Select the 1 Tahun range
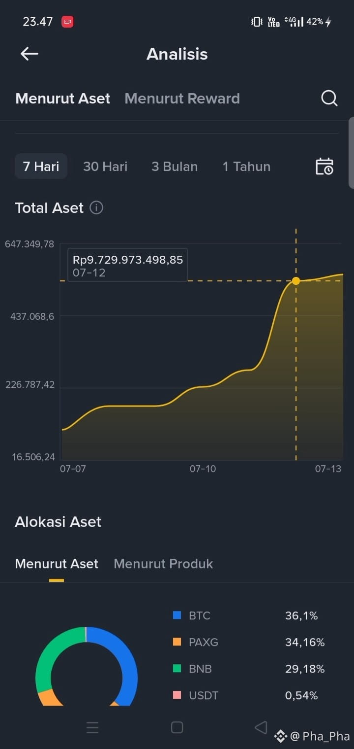Image resolution: width=354 pixels, height=749 pixels. (x=246, y=167)
